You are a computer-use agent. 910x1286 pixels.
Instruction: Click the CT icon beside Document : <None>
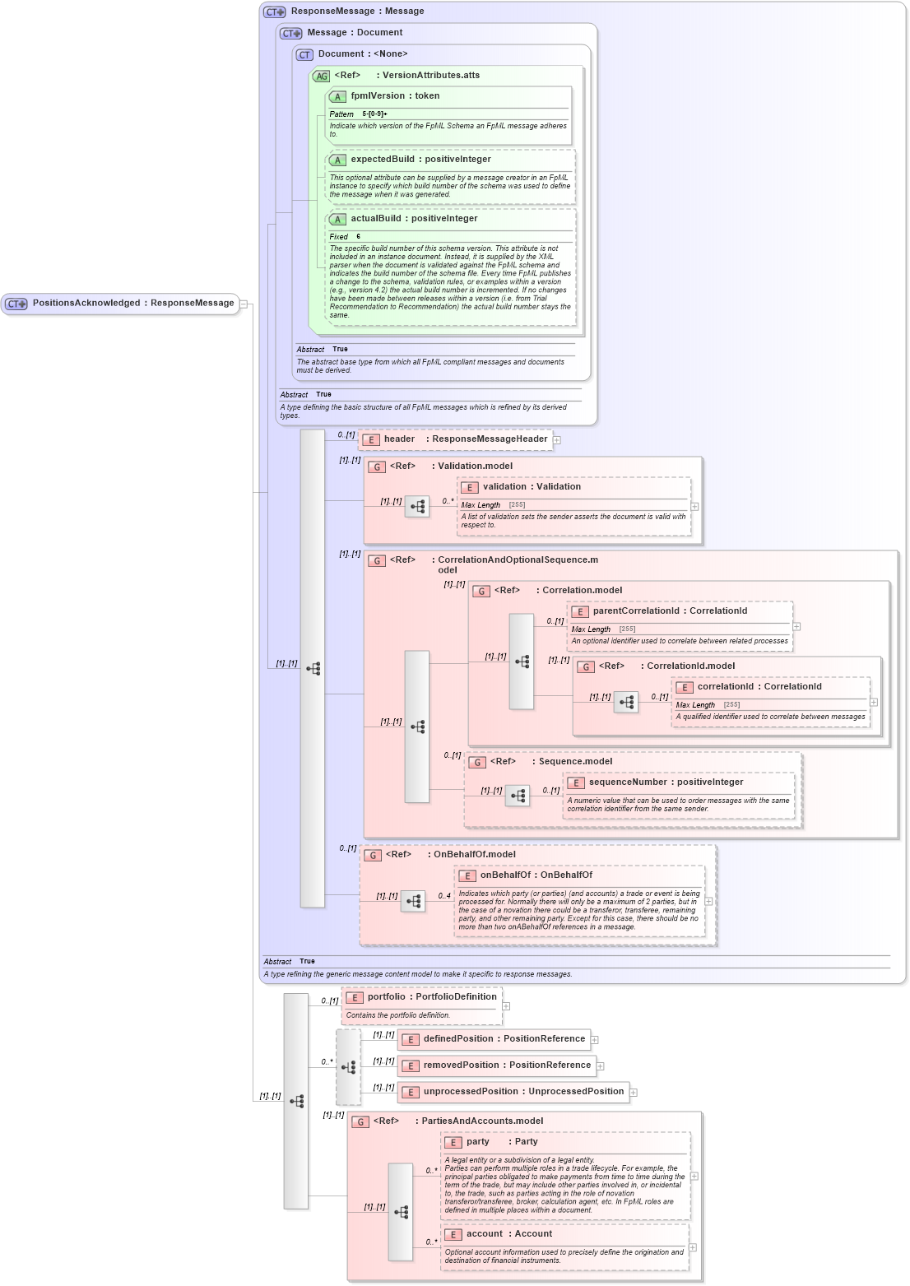[305, 55]
